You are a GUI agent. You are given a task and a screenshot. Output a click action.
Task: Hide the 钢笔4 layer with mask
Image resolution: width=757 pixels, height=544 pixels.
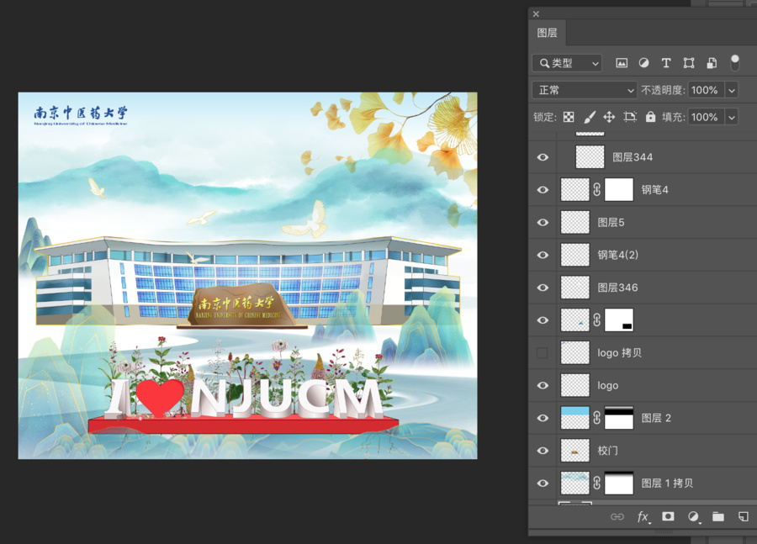tap(543, 190)
